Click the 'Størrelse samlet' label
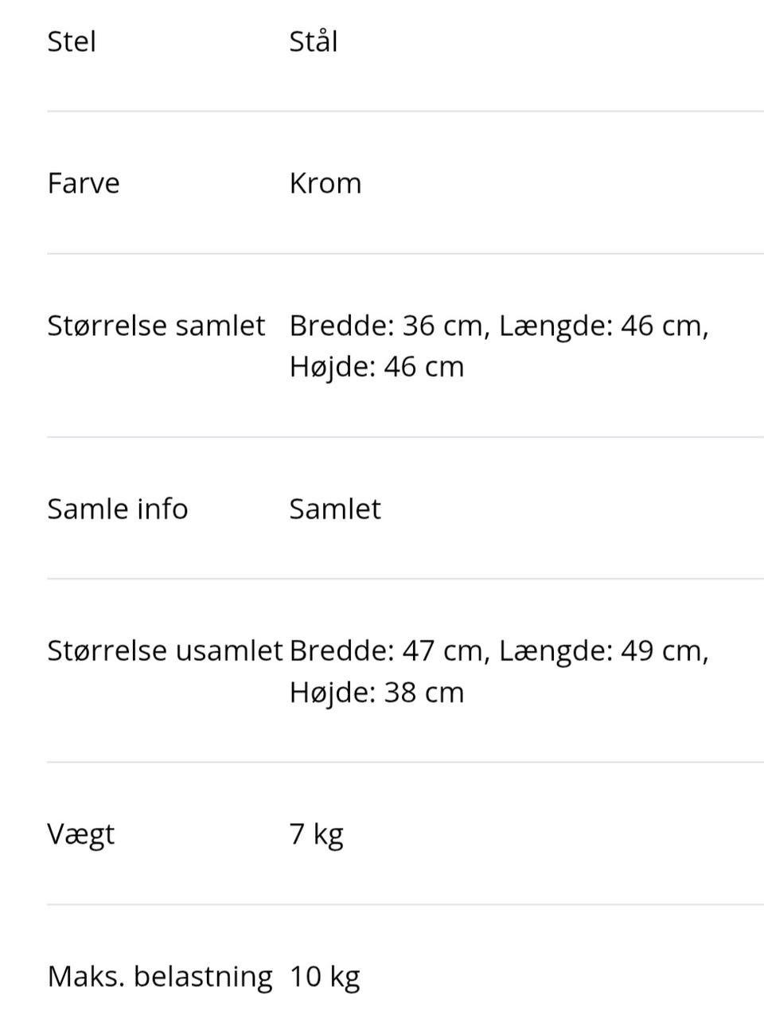Image resolution: width=764 pixels, height=1019 pixels. click(x=156, y=326)
